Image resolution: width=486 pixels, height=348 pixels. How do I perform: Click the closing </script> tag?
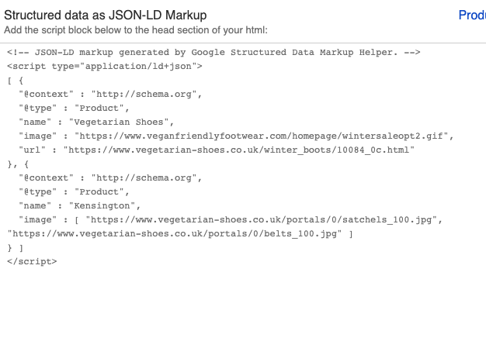pos(33,262)
